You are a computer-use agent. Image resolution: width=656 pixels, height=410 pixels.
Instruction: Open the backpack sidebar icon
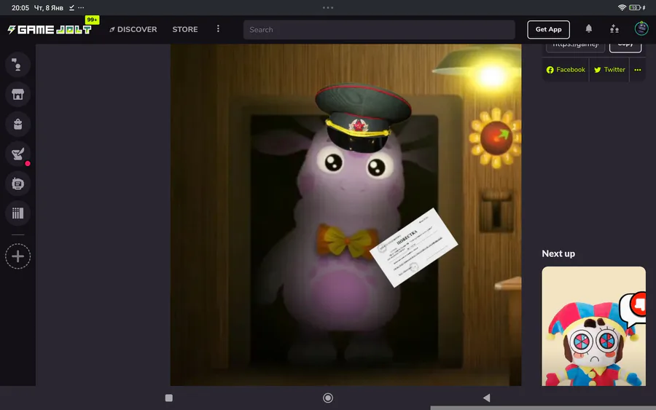[x=17, y=124]
